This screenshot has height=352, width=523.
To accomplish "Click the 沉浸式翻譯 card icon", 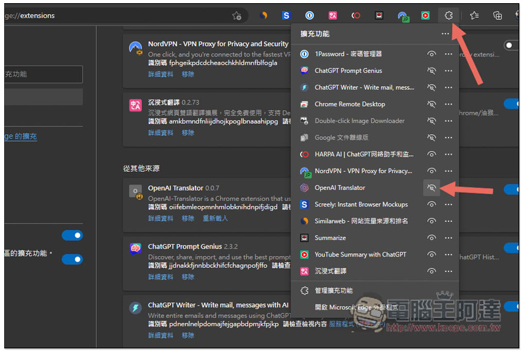I will coord(135,105).
